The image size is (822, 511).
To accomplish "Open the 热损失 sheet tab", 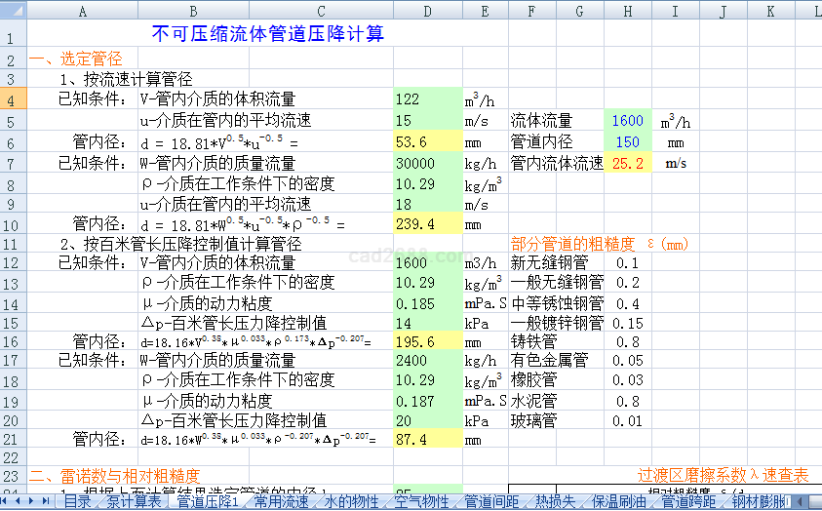I will tap(555, 502).
